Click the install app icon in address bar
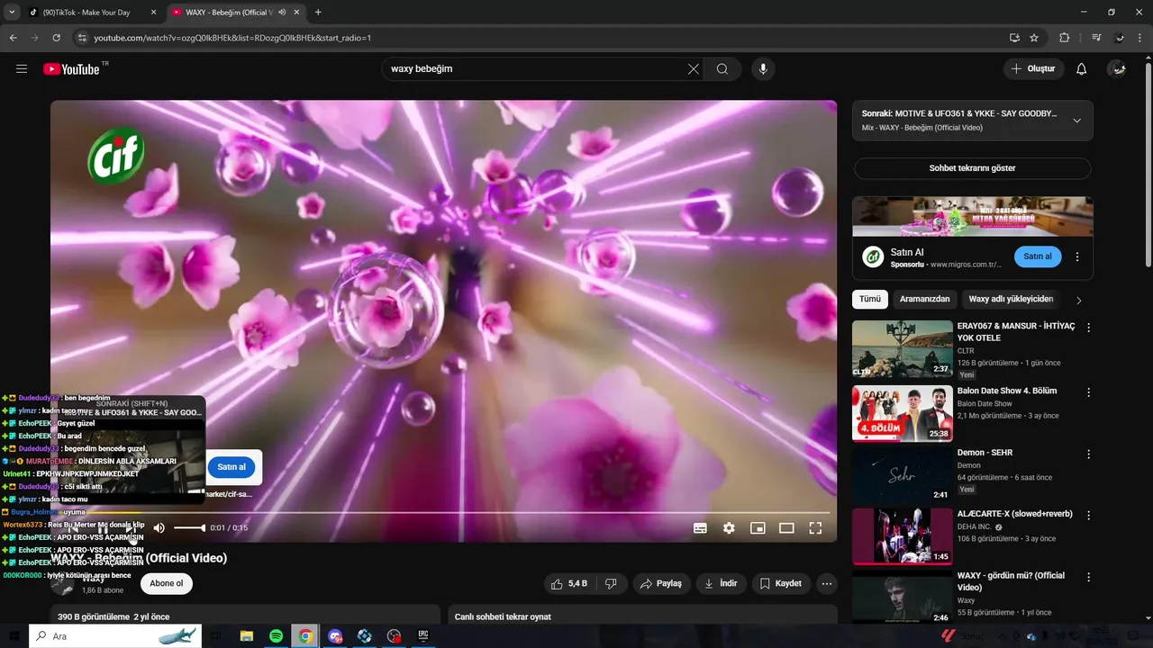The width and height of the screenshot is (1153, 648). (x=1014, y=38)
